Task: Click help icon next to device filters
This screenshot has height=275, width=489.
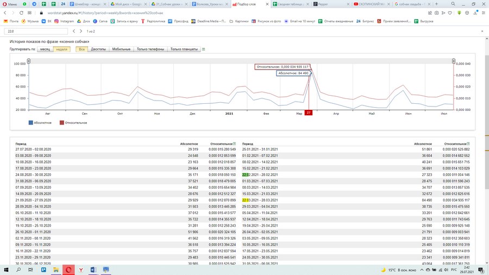Action: pyautogui.click(x=203, y=49)
